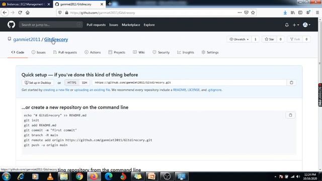Follow the uploading an existing file link
The height and width of the screenshot is (181, 322).
92,90
